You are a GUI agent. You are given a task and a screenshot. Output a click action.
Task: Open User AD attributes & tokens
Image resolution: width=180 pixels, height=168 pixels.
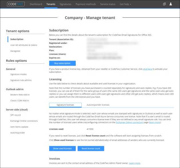(24, 45)
